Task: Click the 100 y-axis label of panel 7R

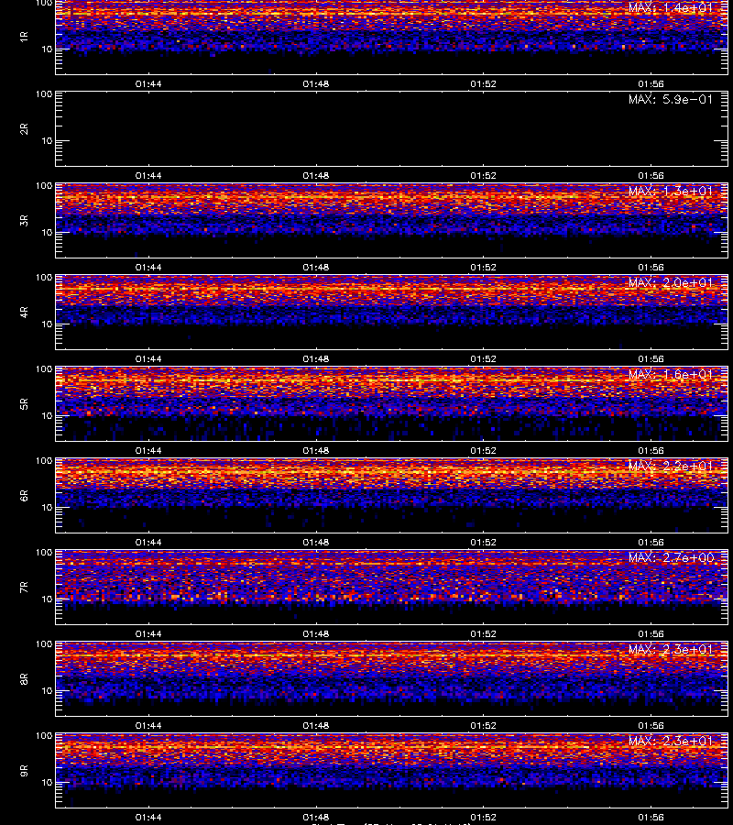Action: pos(44,553)
